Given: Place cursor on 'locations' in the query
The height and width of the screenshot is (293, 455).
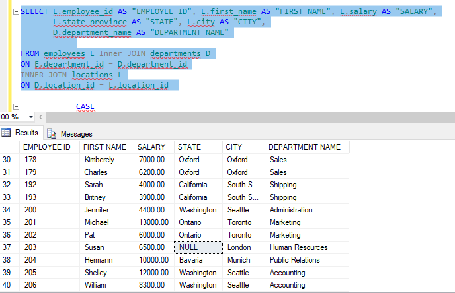Looking at the screenshot, I should (92, 75).
